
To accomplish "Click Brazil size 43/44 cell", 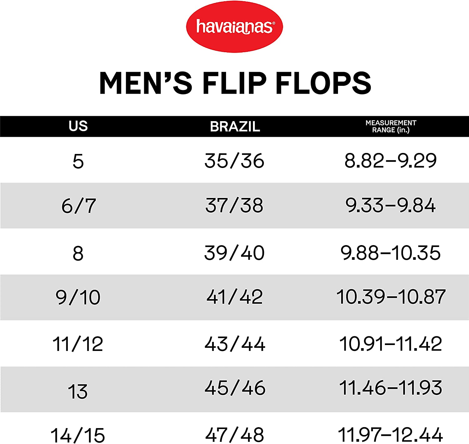I will [235, 344].
